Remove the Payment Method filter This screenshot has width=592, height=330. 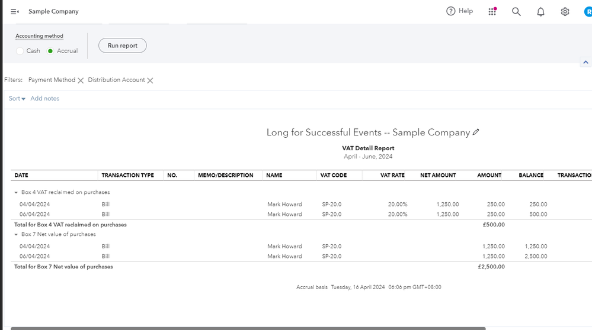[x=81, y=80]
